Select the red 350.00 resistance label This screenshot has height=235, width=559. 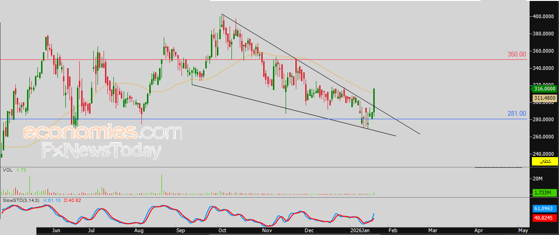click(x=517, y=55)
